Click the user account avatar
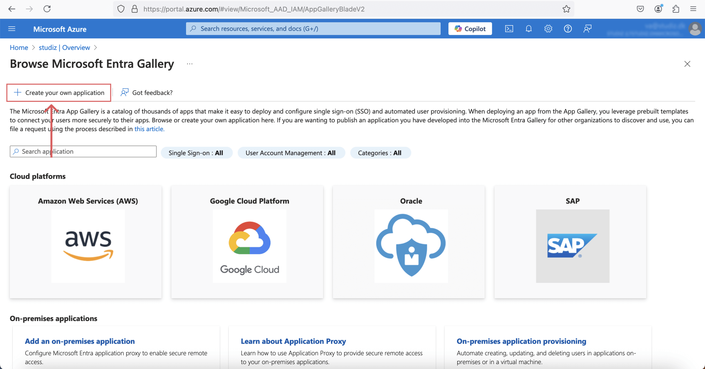Screen dimensions: 705x369 [x=695, y=29]
